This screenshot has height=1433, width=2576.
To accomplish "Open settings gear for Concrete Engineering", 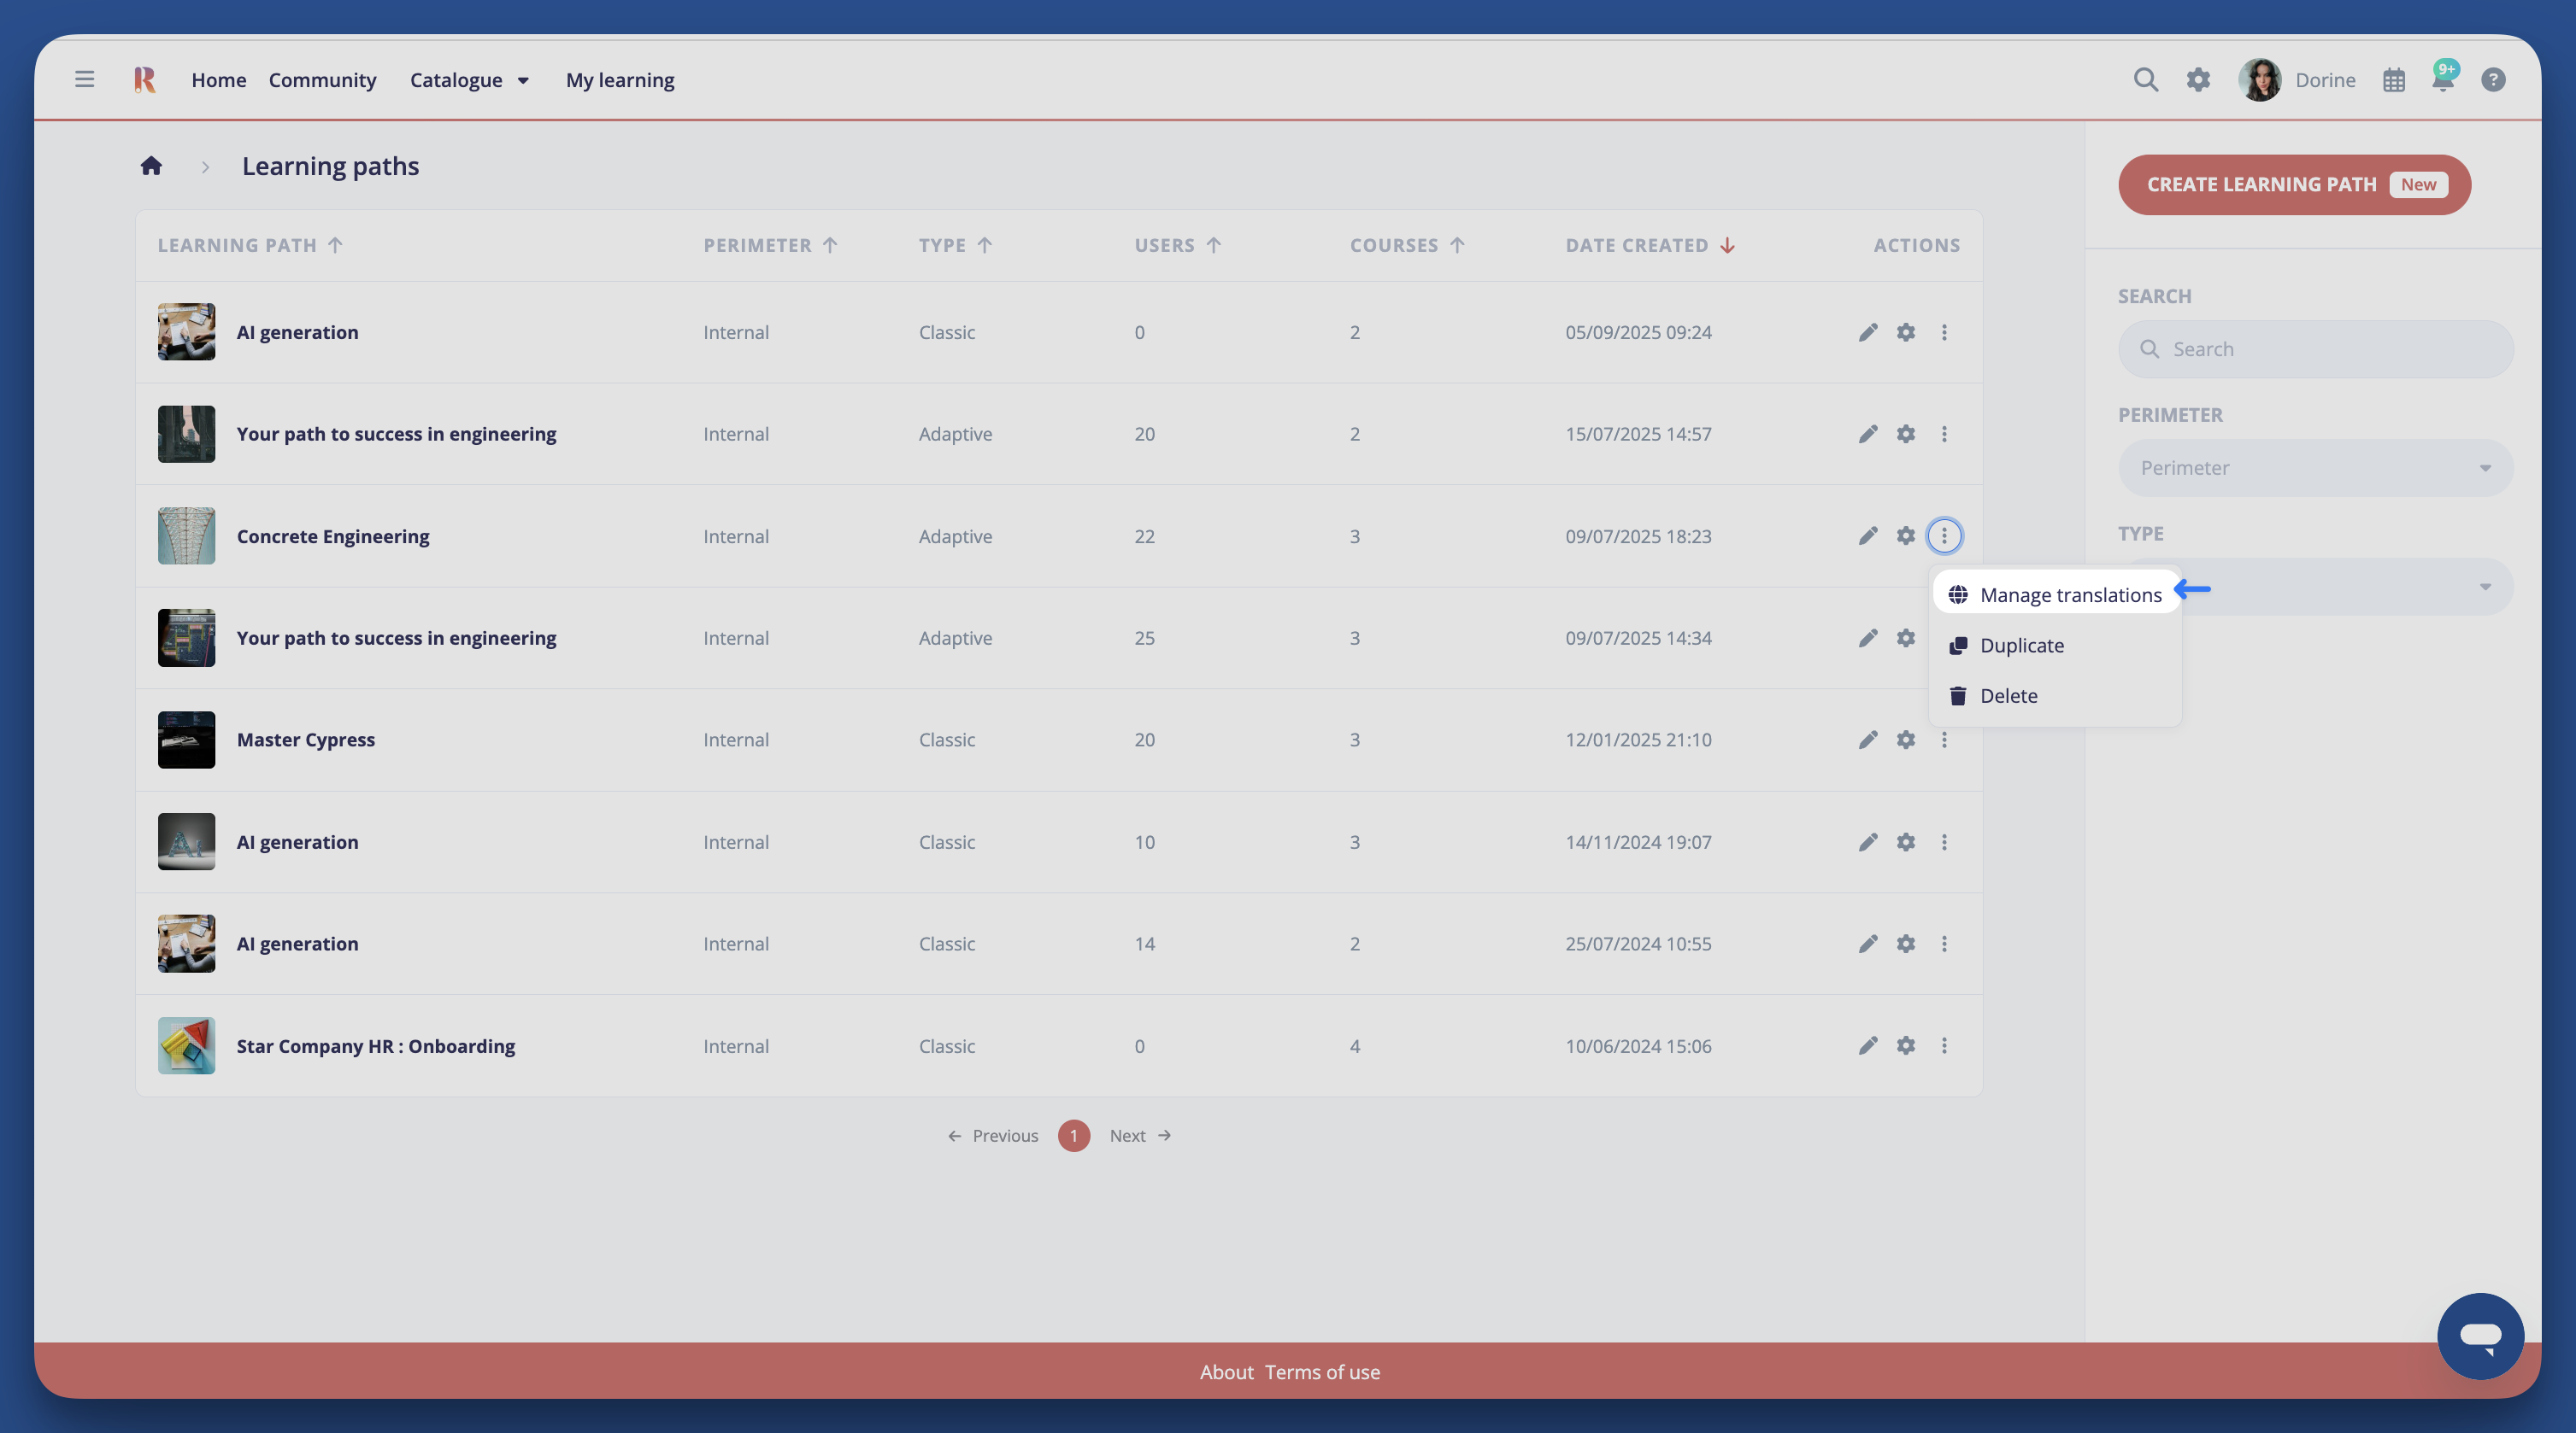I will click(1906, 535).
